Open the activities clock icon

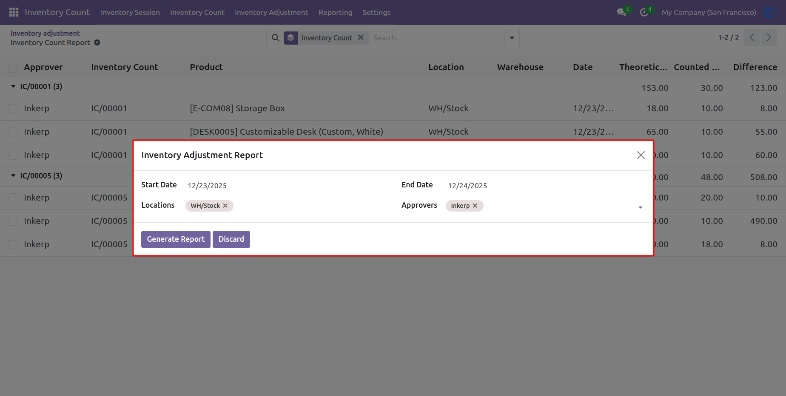pos(644,12)
